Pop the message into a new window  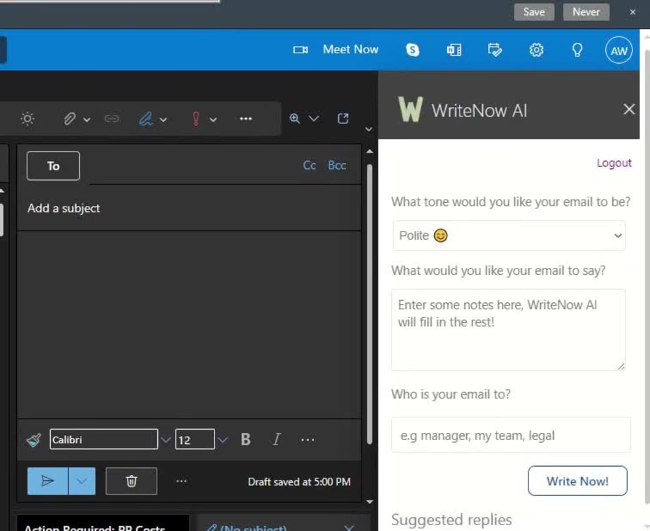pyautogui.click(x=343, y=118)
